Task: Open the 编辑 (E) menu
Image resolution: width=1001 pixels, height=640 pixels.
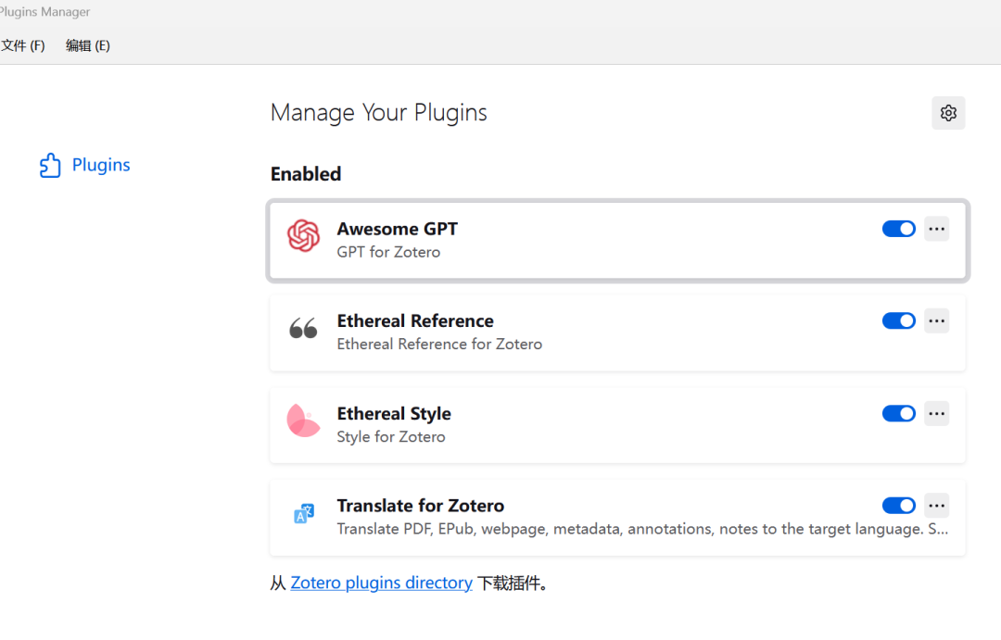Action: 88,45
